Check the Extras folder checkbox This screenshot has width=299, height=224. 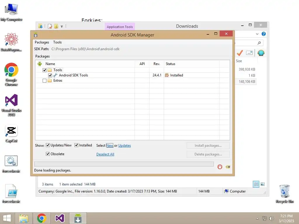44,80
